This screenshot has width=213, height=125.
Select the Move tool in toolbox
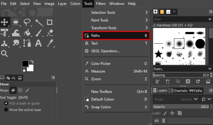pos(5,22)
